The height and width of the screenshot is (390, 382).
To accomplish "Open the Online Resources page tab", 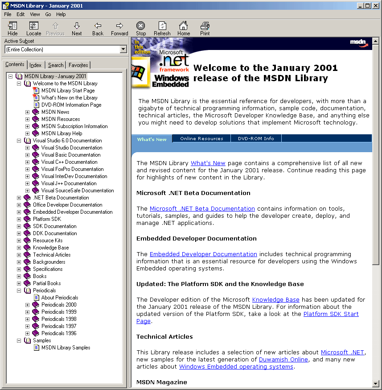I will 201,138.
